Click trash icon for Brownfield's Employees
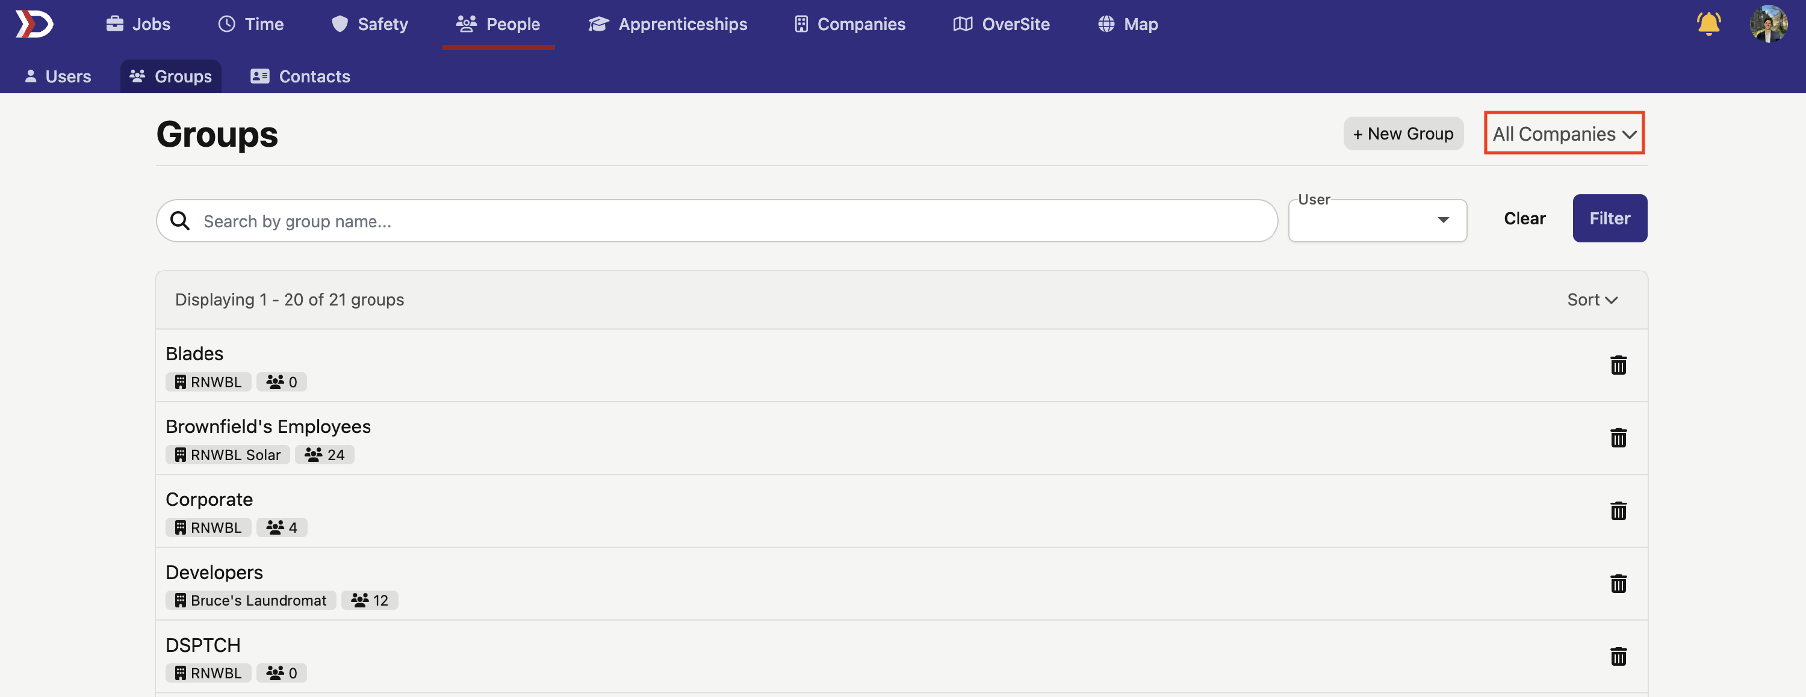1806x697 pixels. point(1618,438)
